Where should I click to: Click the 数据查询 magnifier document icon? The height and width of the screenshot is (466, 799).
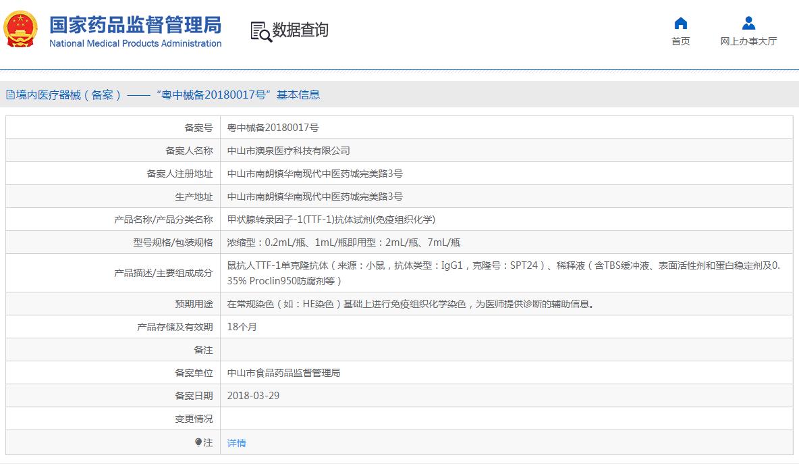[x=260, y=31]
